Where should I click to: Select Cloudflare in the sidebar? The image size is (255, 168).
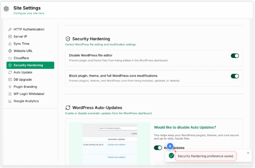[30, 58]
